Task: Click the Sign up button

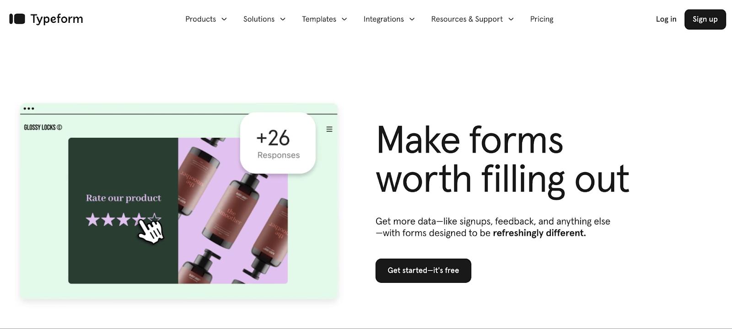Action: coord(705,19)
